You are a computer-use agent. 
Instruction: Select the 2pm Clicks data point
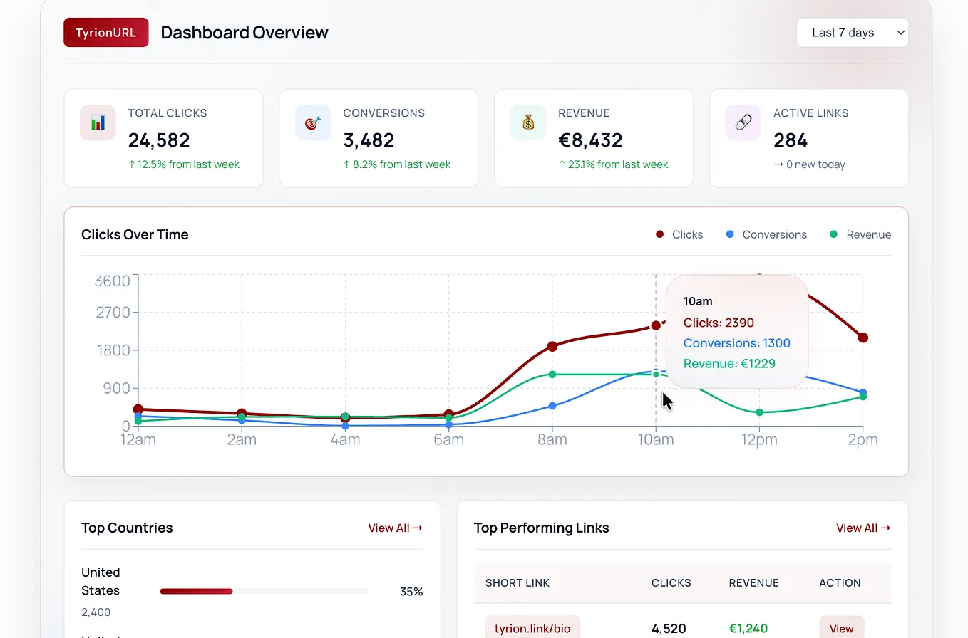[863, 338]
